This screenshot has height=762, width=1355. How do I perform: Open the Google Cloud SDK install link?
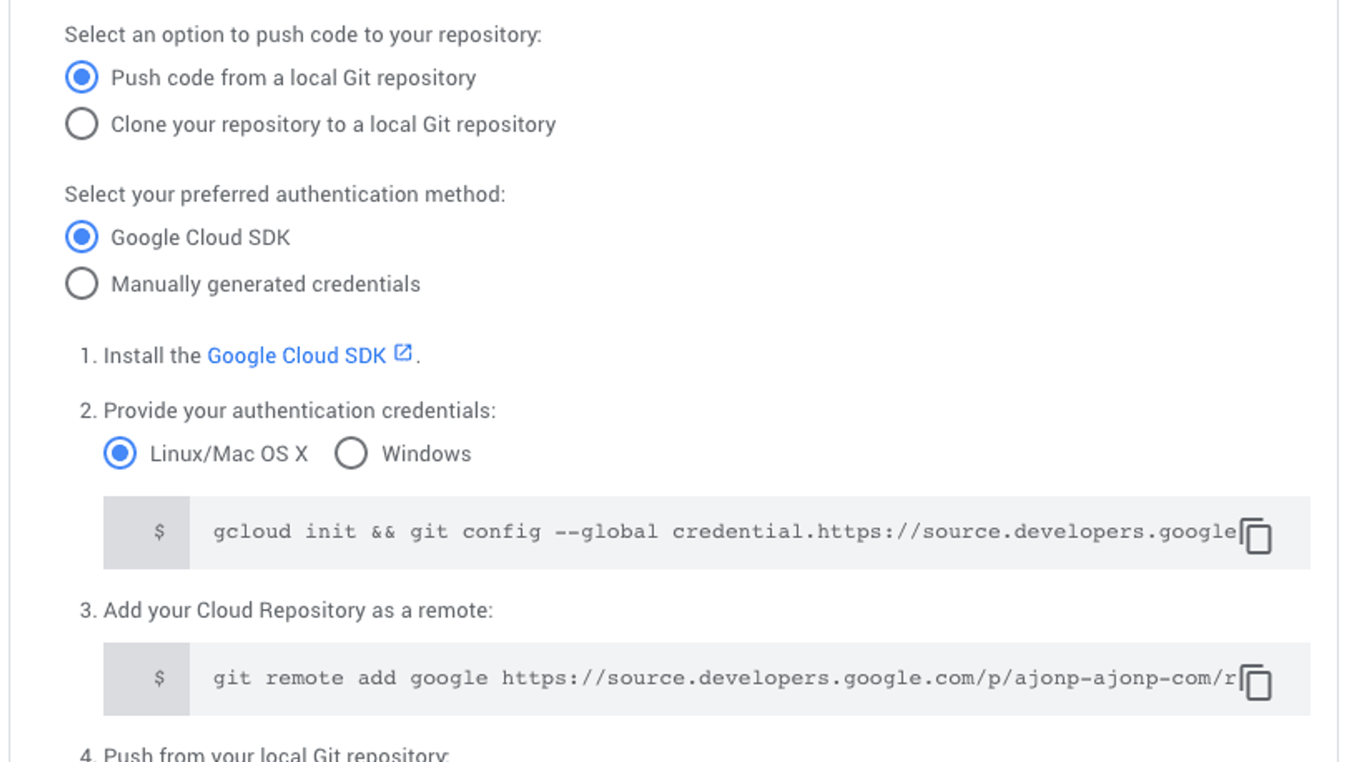(296, 355)
